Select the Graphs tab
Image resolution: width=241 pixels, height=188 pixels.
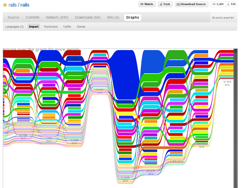pos(132,17)
